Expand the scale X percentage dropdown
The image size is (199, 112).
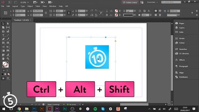pyautogui.click(x=65, y=11)
